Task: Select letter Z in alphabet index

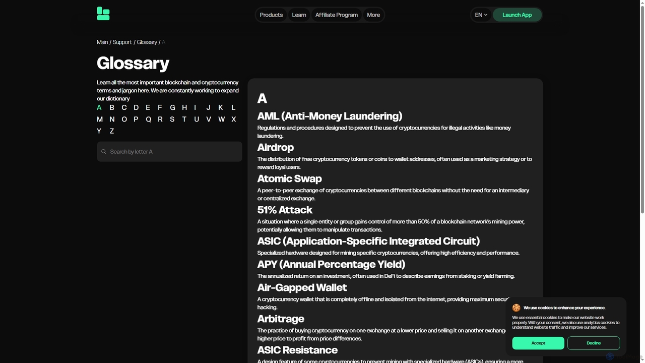Action: pos(112,131)
